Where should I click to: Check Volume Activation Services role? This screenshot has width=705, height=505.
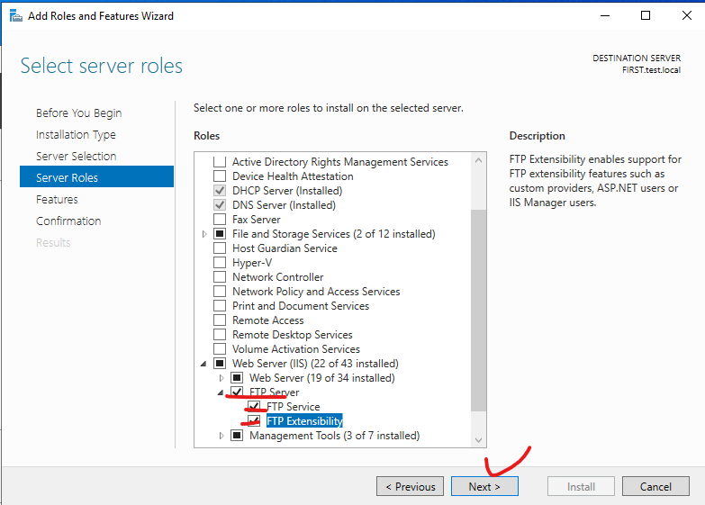[x=220, y=349]
